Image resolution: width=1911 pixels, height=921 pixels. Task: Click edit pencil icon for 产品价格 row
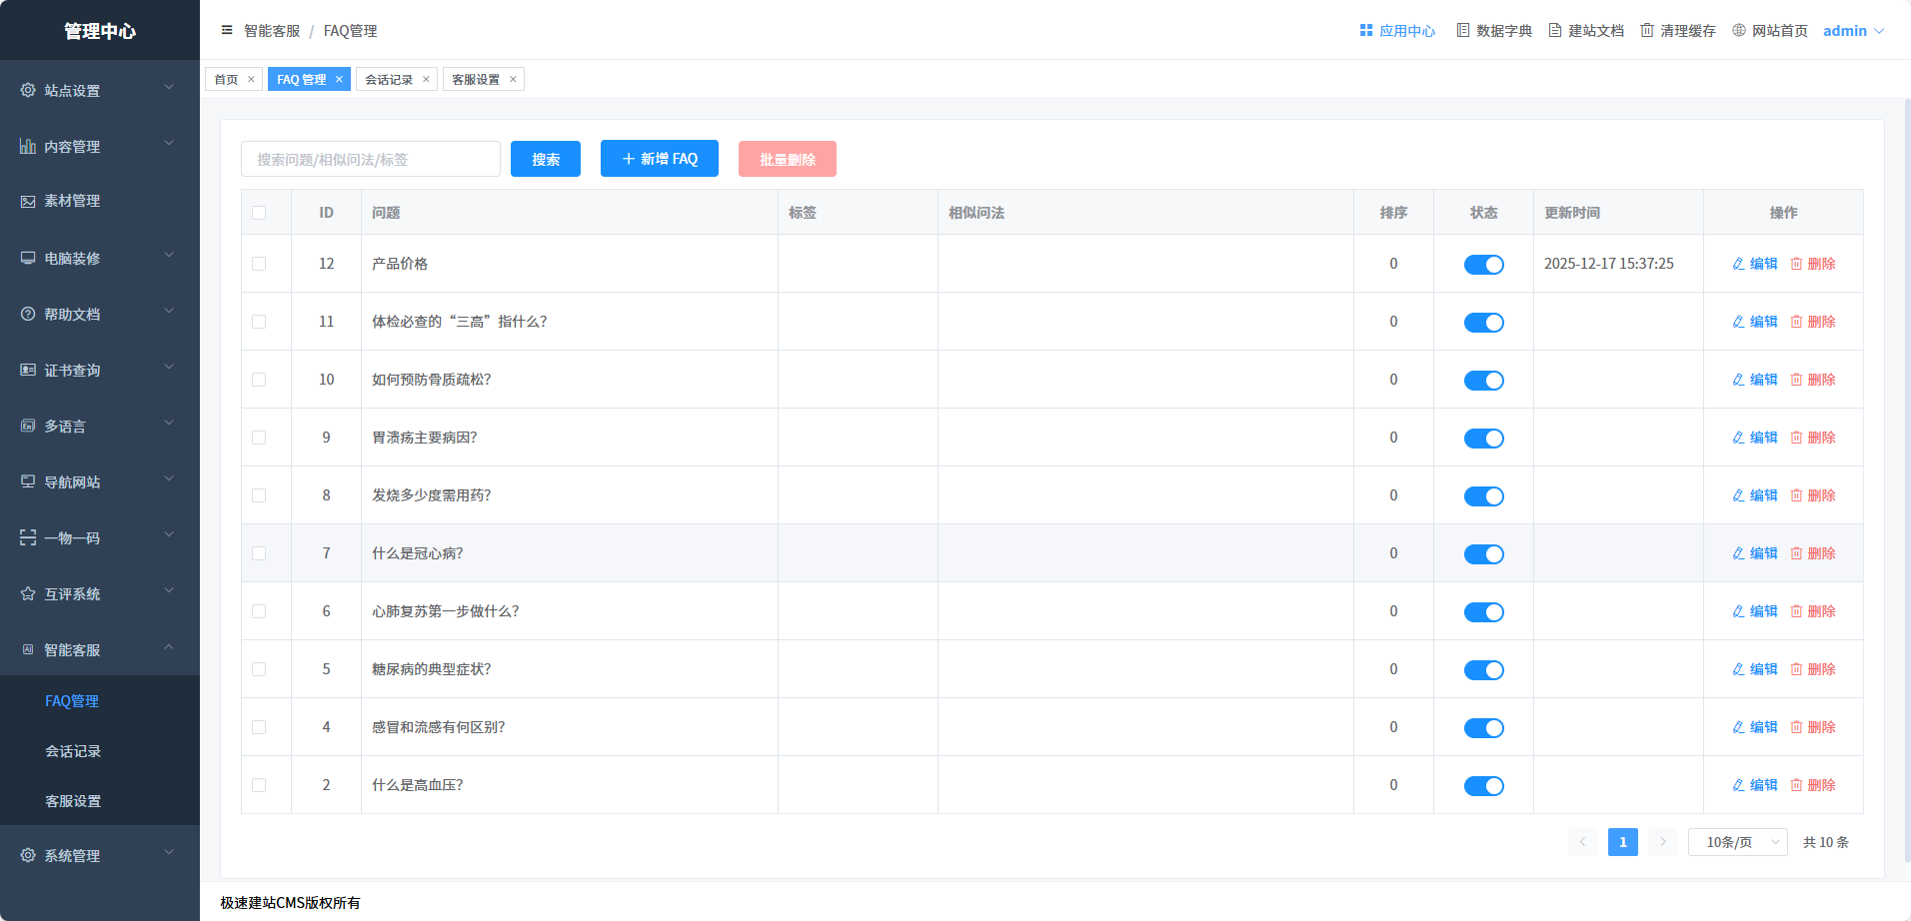1738,264
